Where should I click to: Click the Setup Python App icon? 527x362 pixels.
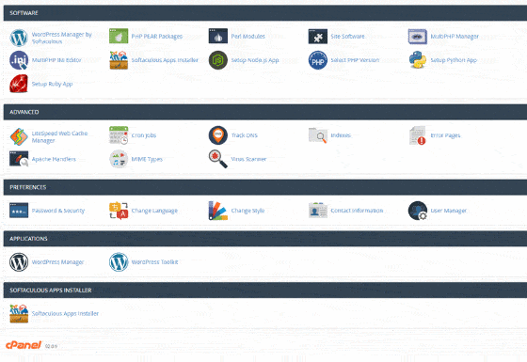click(x=418, y=60)
